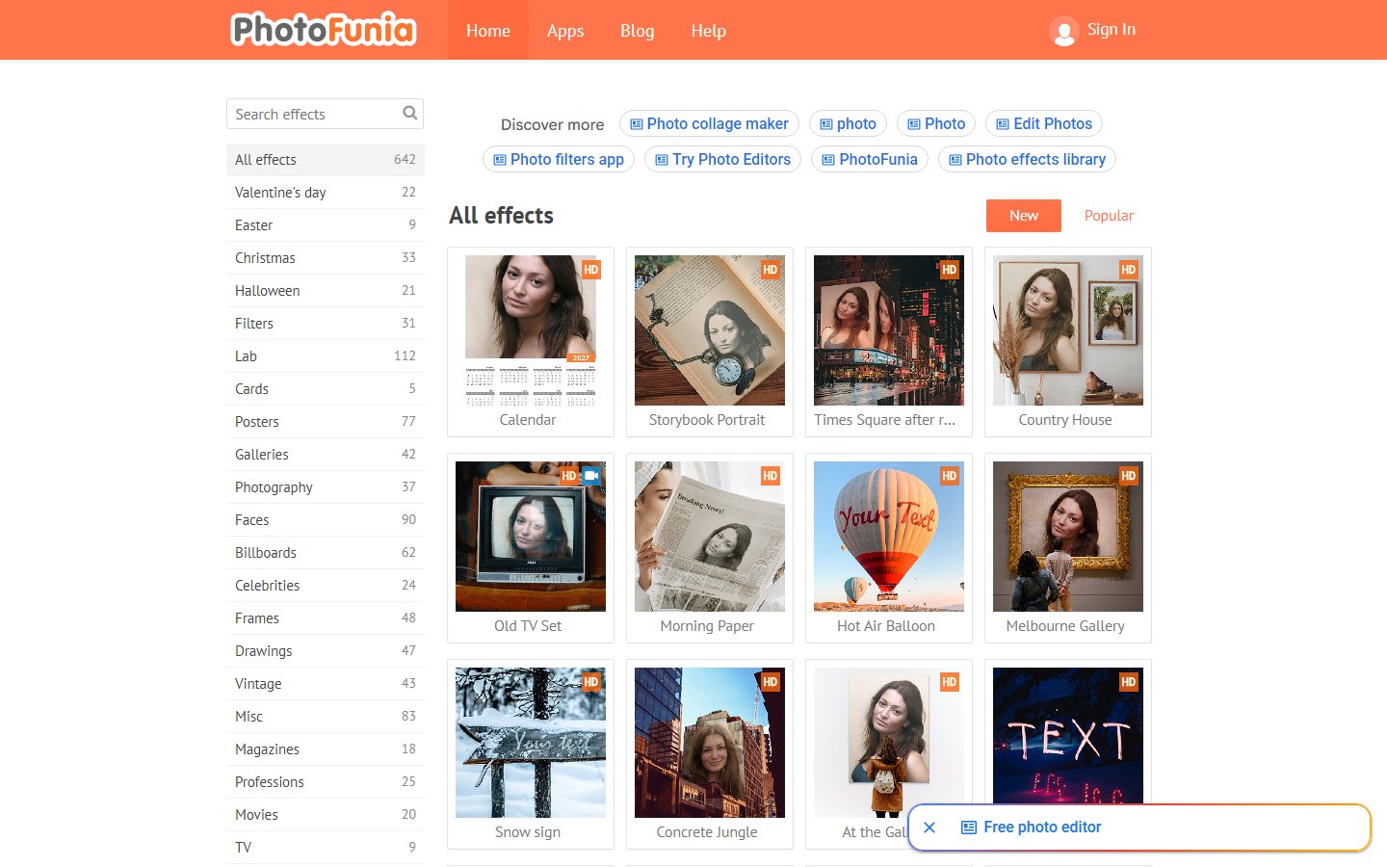Click the HD badge on Melbourne Gallery effect
1387x867 pixels.
coord(1129,476)
